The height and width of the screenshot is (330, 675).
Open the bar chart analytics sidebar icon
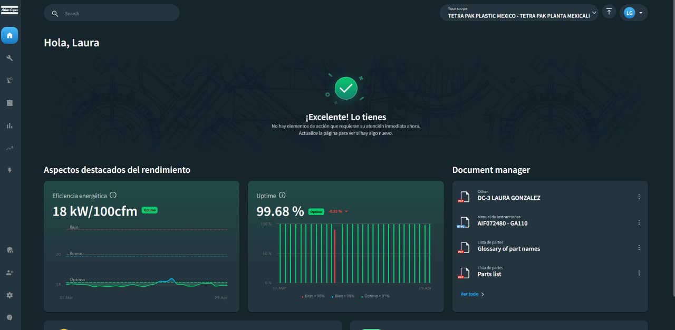[9, 125]
